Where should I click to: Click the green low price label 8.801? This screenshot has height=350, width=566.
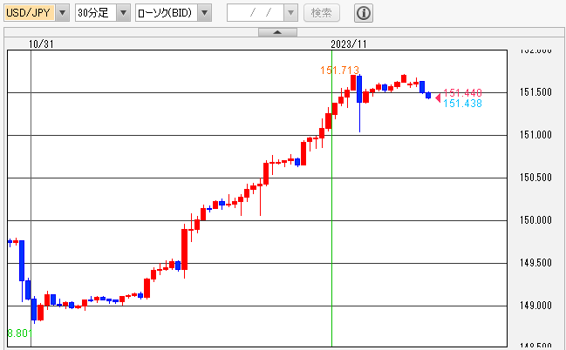tap(19, 333)
